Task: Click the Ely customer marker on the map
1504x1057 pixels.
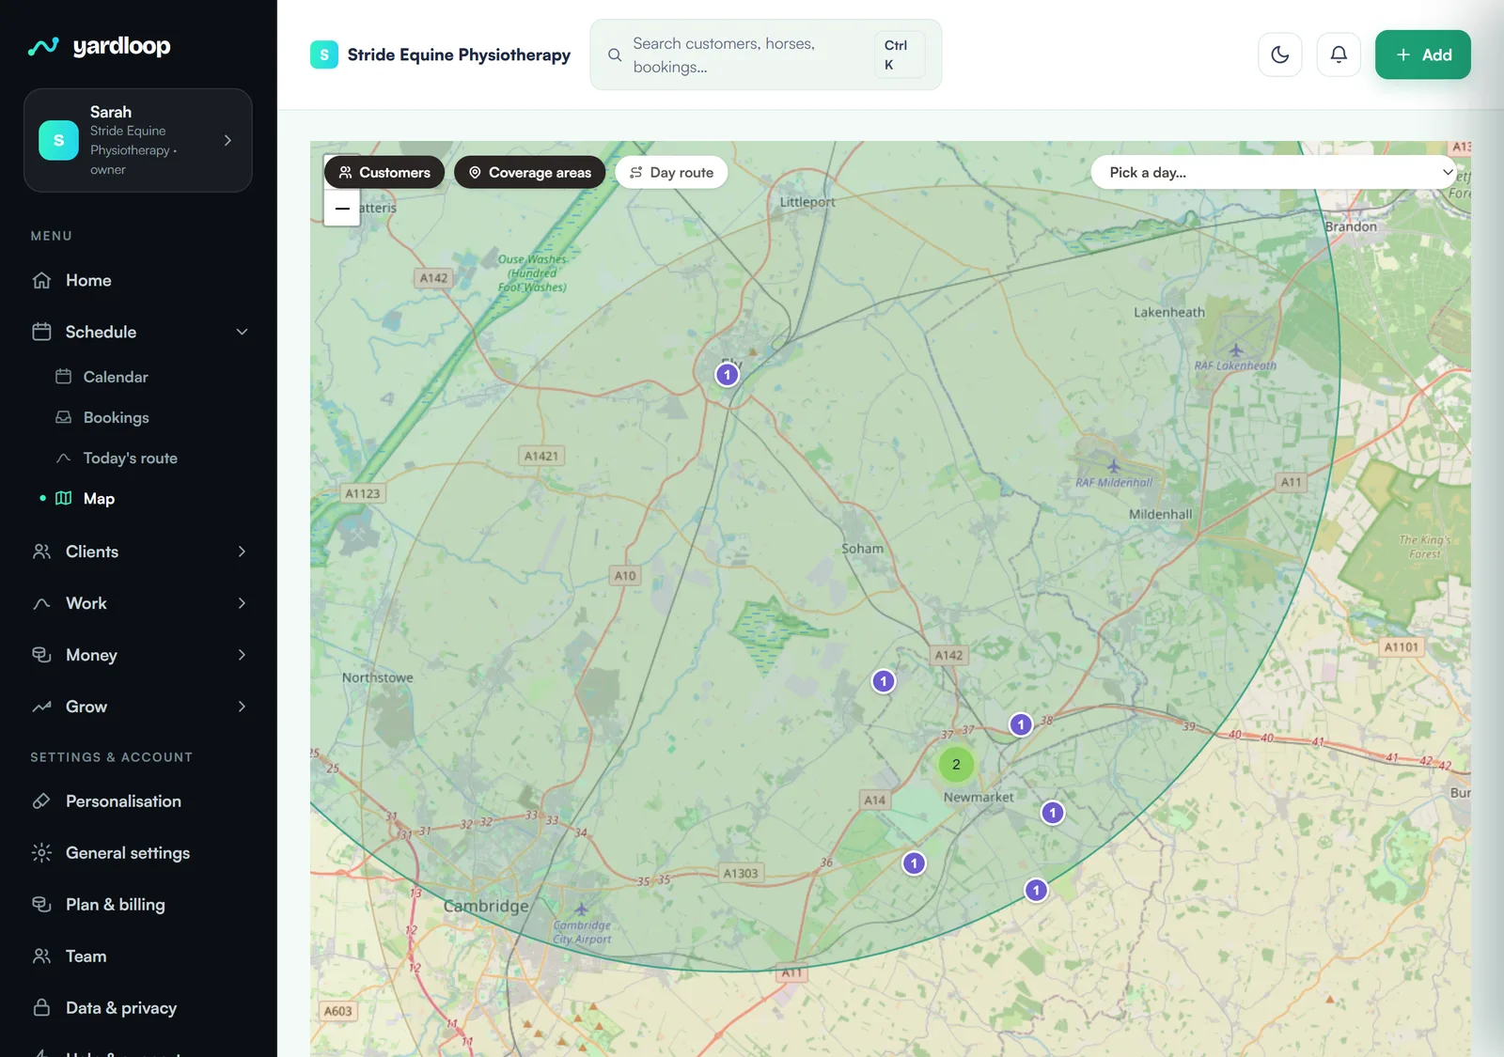Action: (727, 375)
